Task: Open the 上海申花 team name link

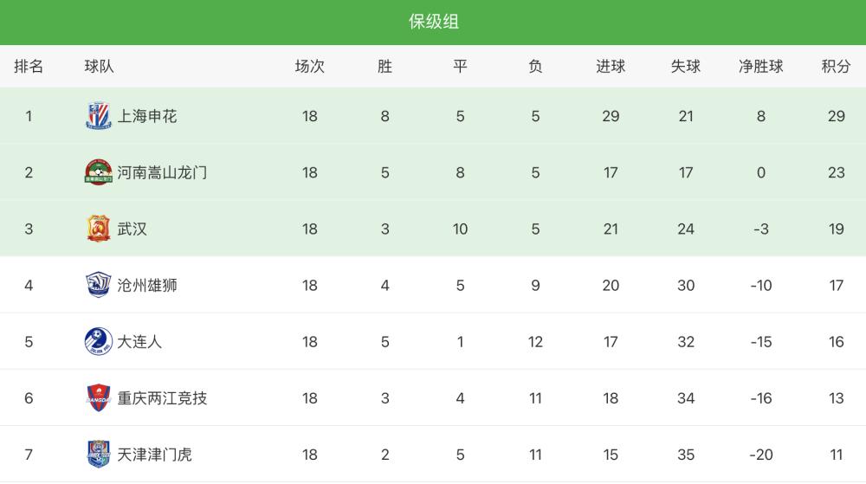Action: click(x=147, y=116)
